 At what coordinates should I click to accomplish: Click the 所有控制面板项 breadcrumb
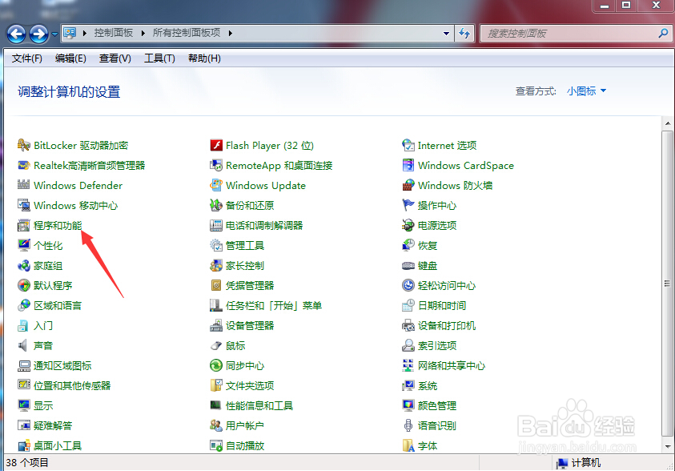187,33
